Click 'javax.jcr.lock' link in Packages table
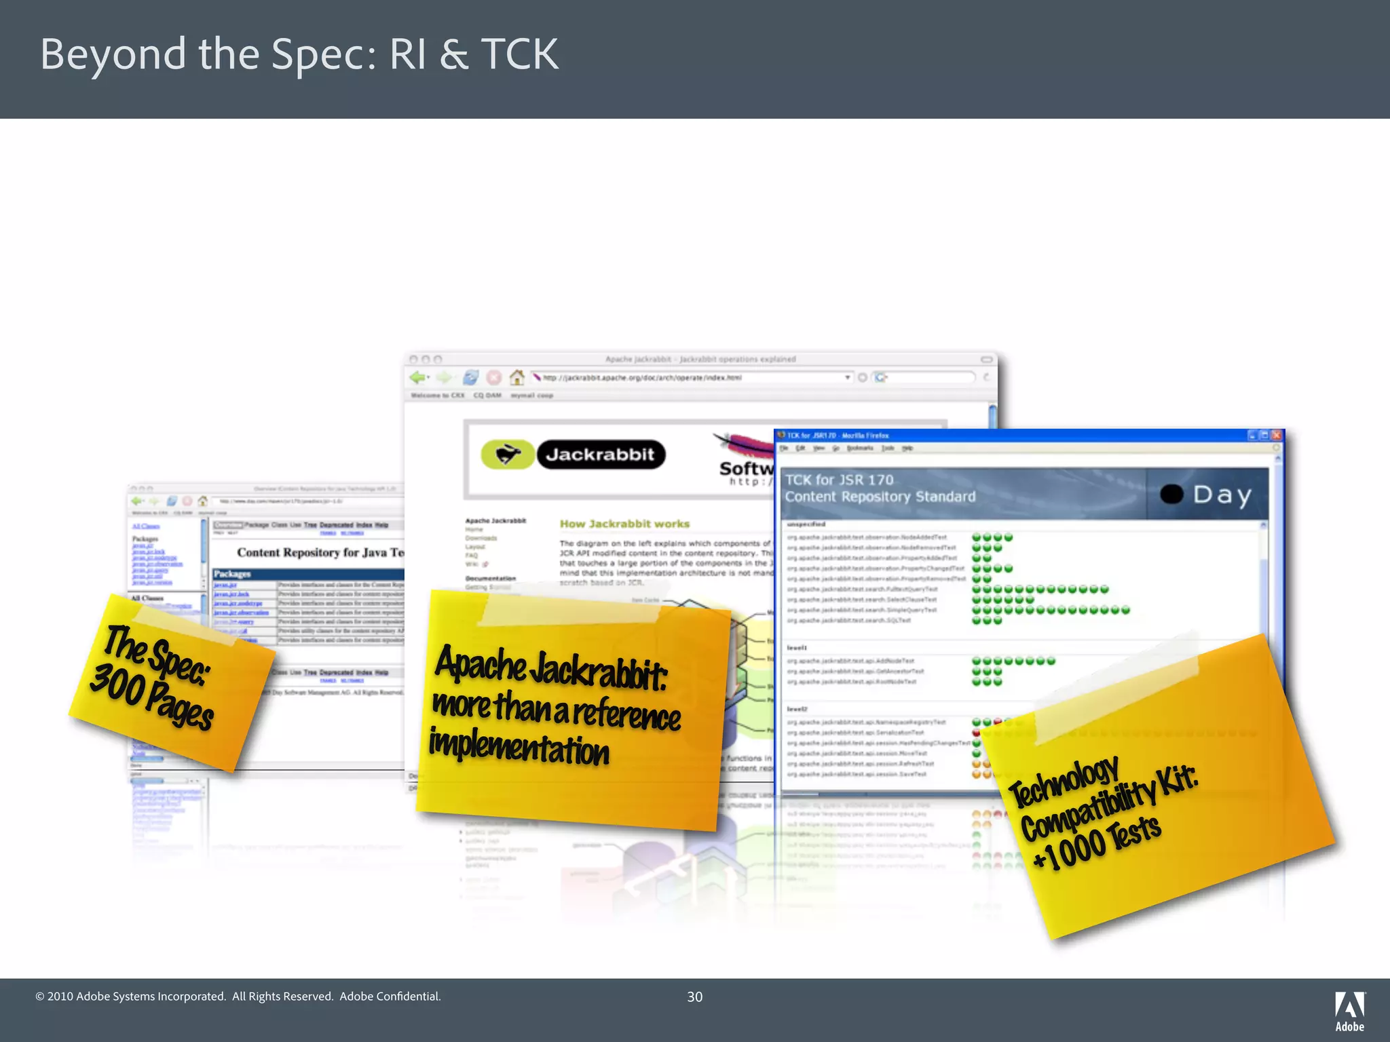This screenshot has height=1042, width=1390. [231, 594]
